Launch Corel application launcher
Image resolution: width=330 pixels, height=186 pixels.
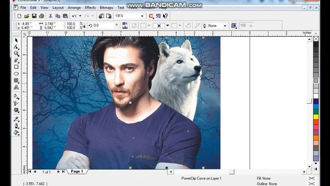[151, 16]
